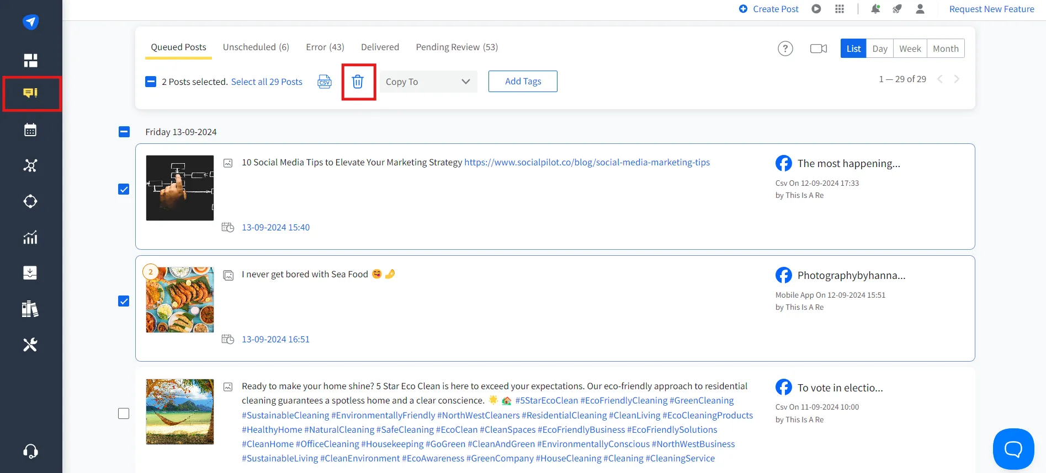
Task: Toggle the Friday 13-09-2024 group checkbox
Action: (124, 132)
